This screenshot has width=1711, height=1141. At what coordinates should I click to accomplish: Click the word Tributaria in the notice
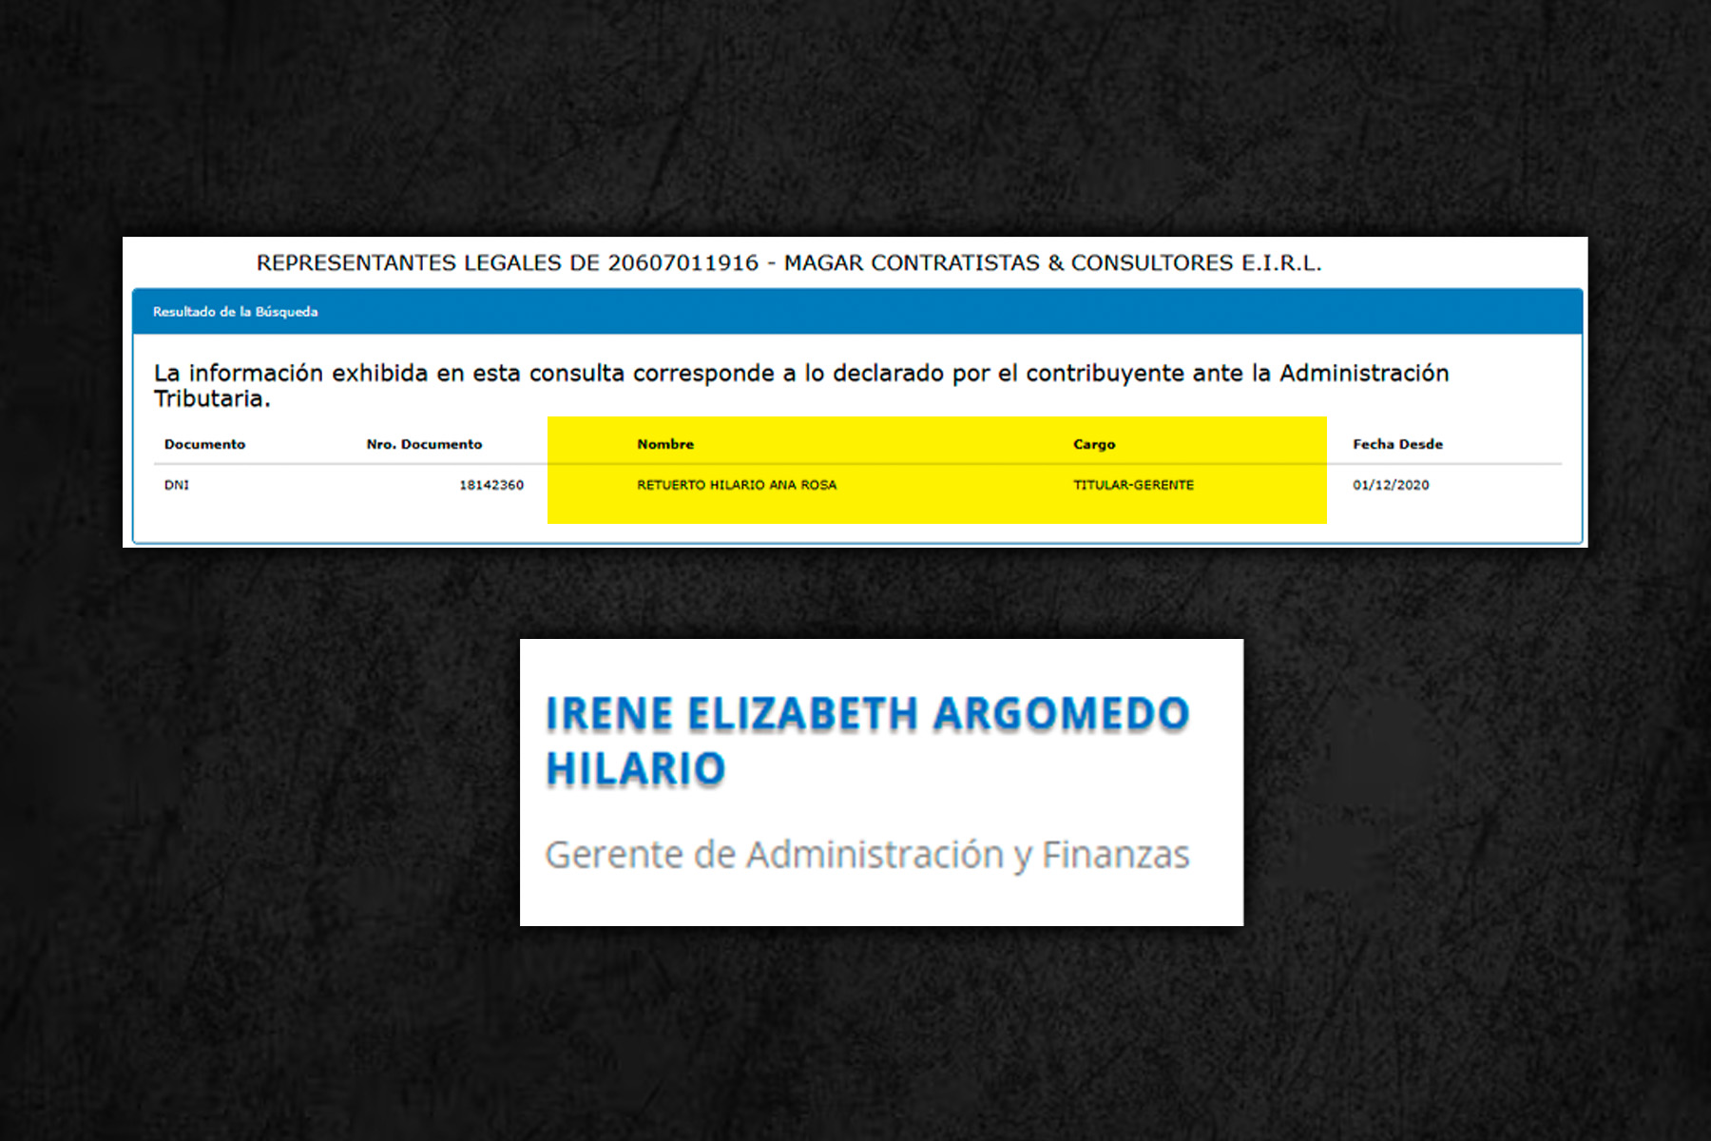[x=212, y=399]
